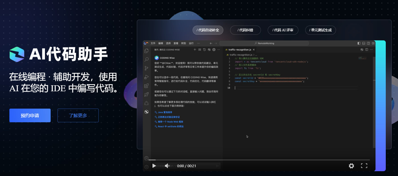Open chat panel more actions ellipsis
Screen dimensions: 398x176
coord(218,49)
